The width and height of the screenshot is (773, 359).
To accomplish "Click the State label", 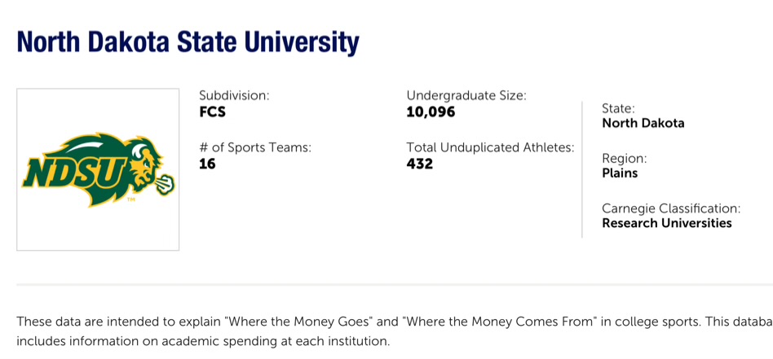I will (x=618, y=107).
